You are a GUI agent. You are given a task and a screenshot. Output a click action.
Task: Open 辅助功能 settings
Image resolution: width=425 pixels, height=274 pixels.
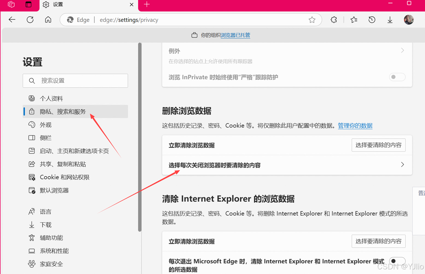point(75,238)
